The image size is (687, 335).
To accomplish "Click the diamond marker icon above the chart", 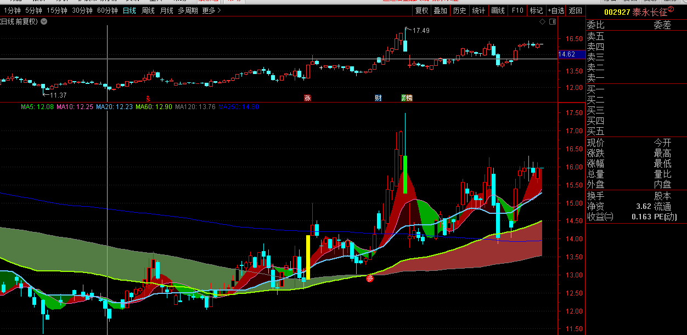I will click(x=543, y=22).
